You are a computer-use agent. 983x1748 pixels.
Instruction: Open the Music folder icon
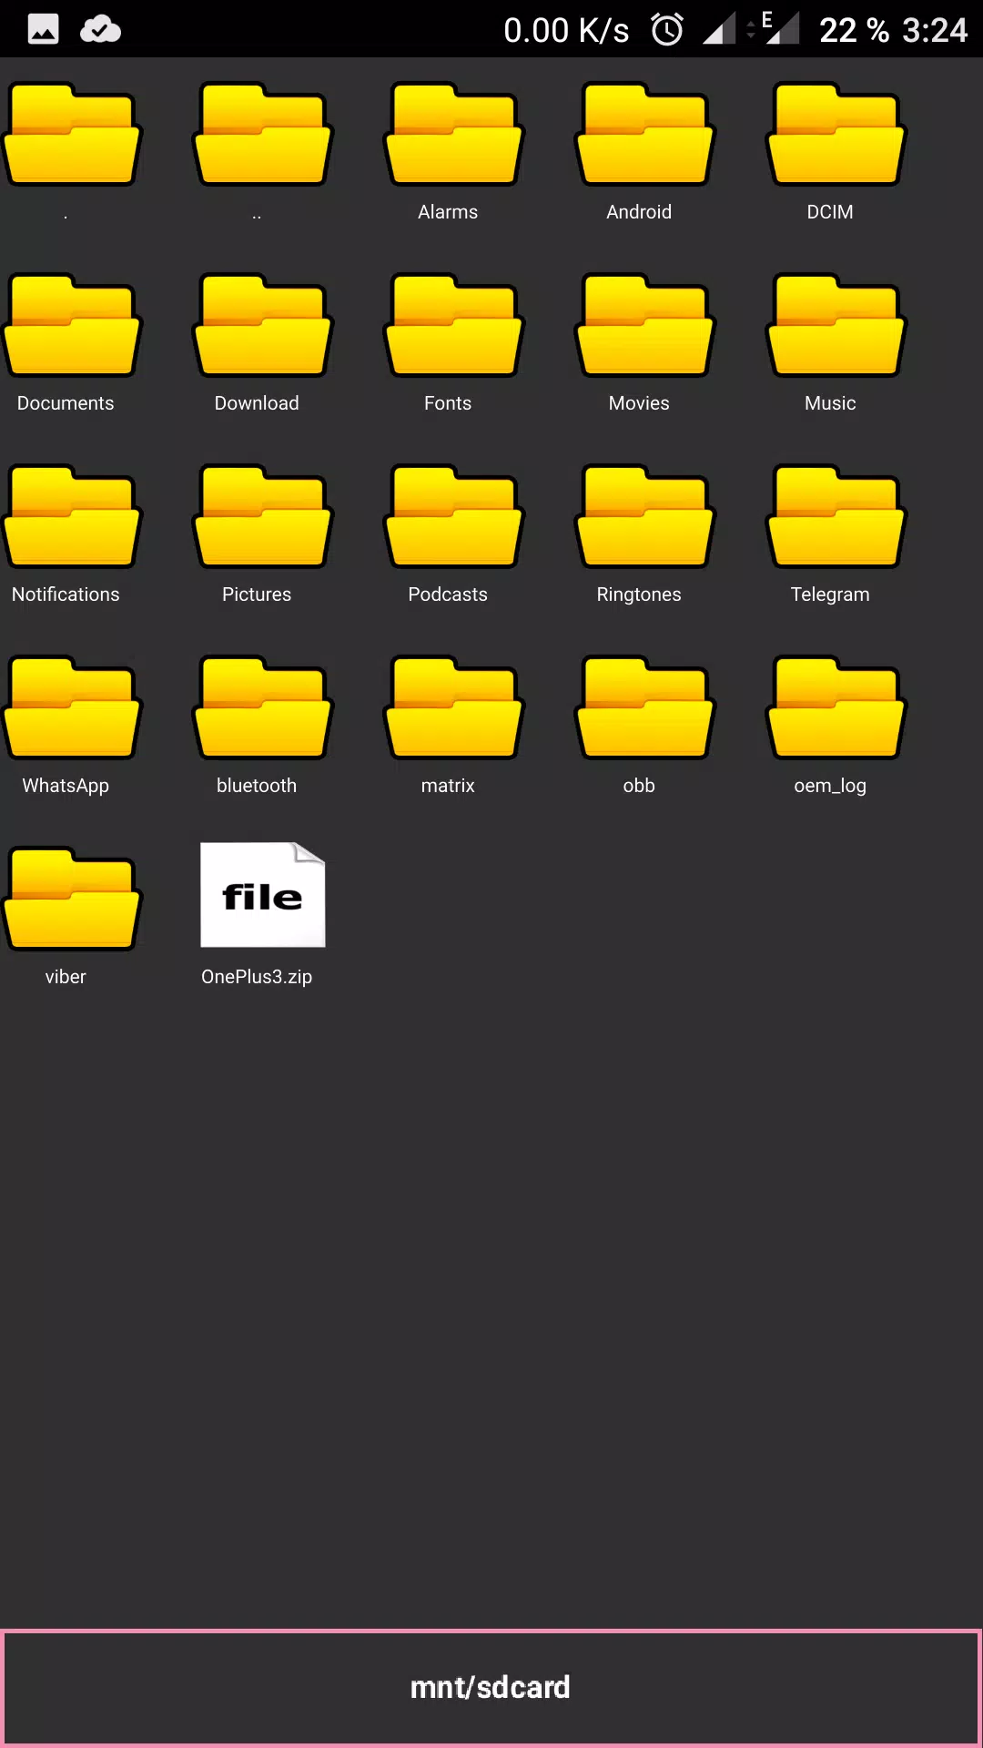pos(836,326)
